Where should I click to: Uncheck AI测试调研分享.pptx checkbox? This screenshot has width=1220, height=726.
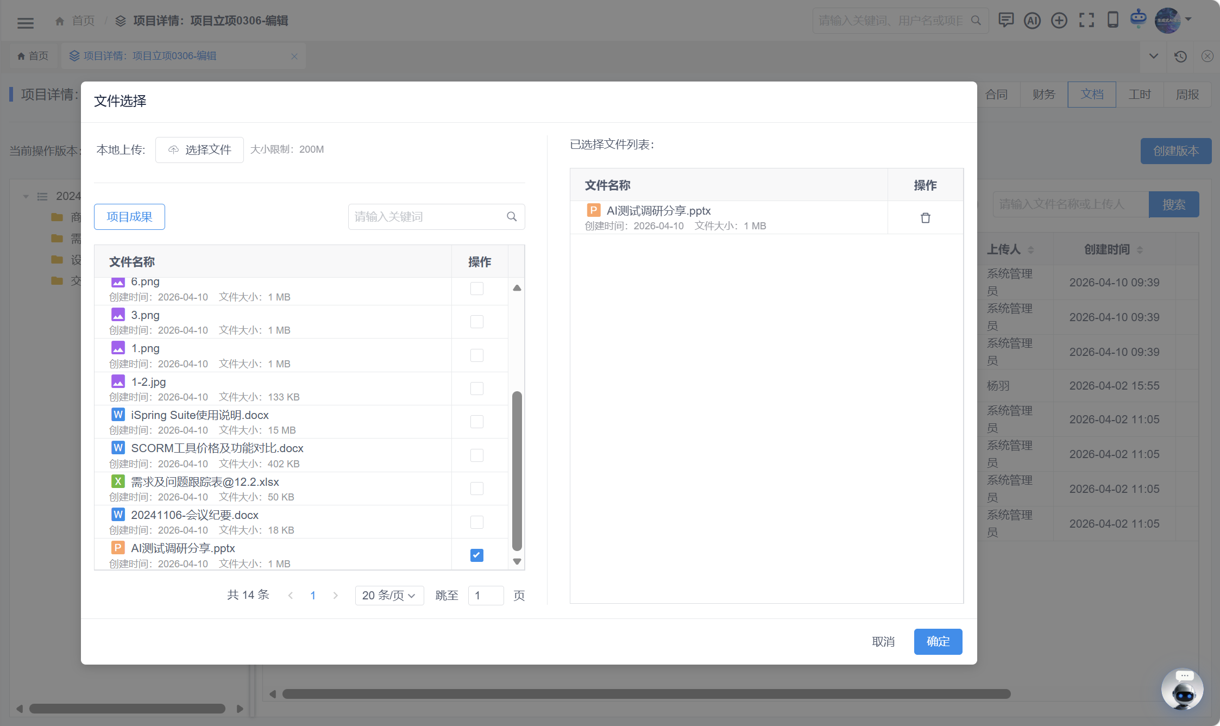tap(476, 555)
